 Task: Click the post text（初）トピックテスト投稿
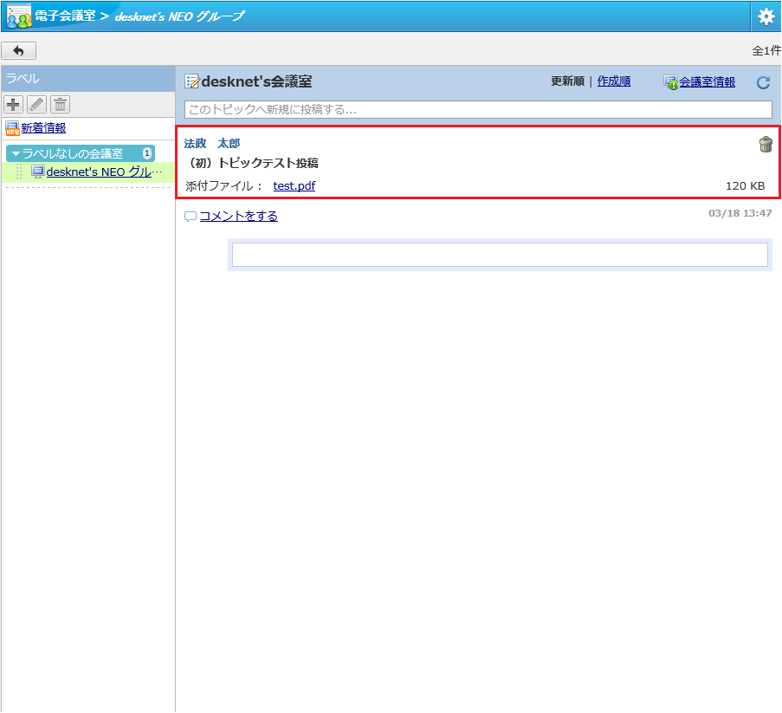point(251,163)
